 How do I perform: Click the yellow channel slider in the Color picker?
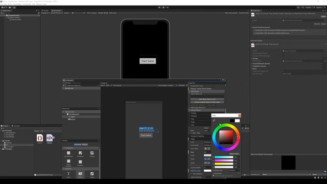pyautogui.click(x=224, y=164)
